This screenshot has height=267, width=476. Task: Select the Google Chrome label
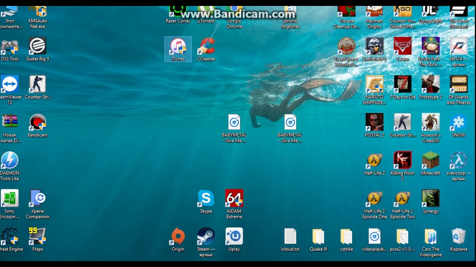[234, 24]
